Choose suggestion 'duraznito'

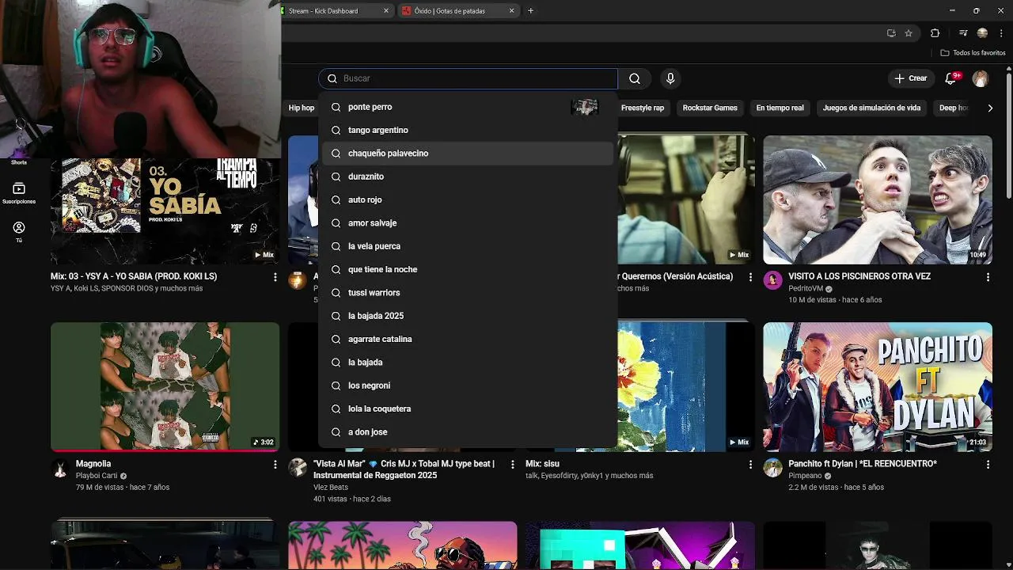coord(468,177)
